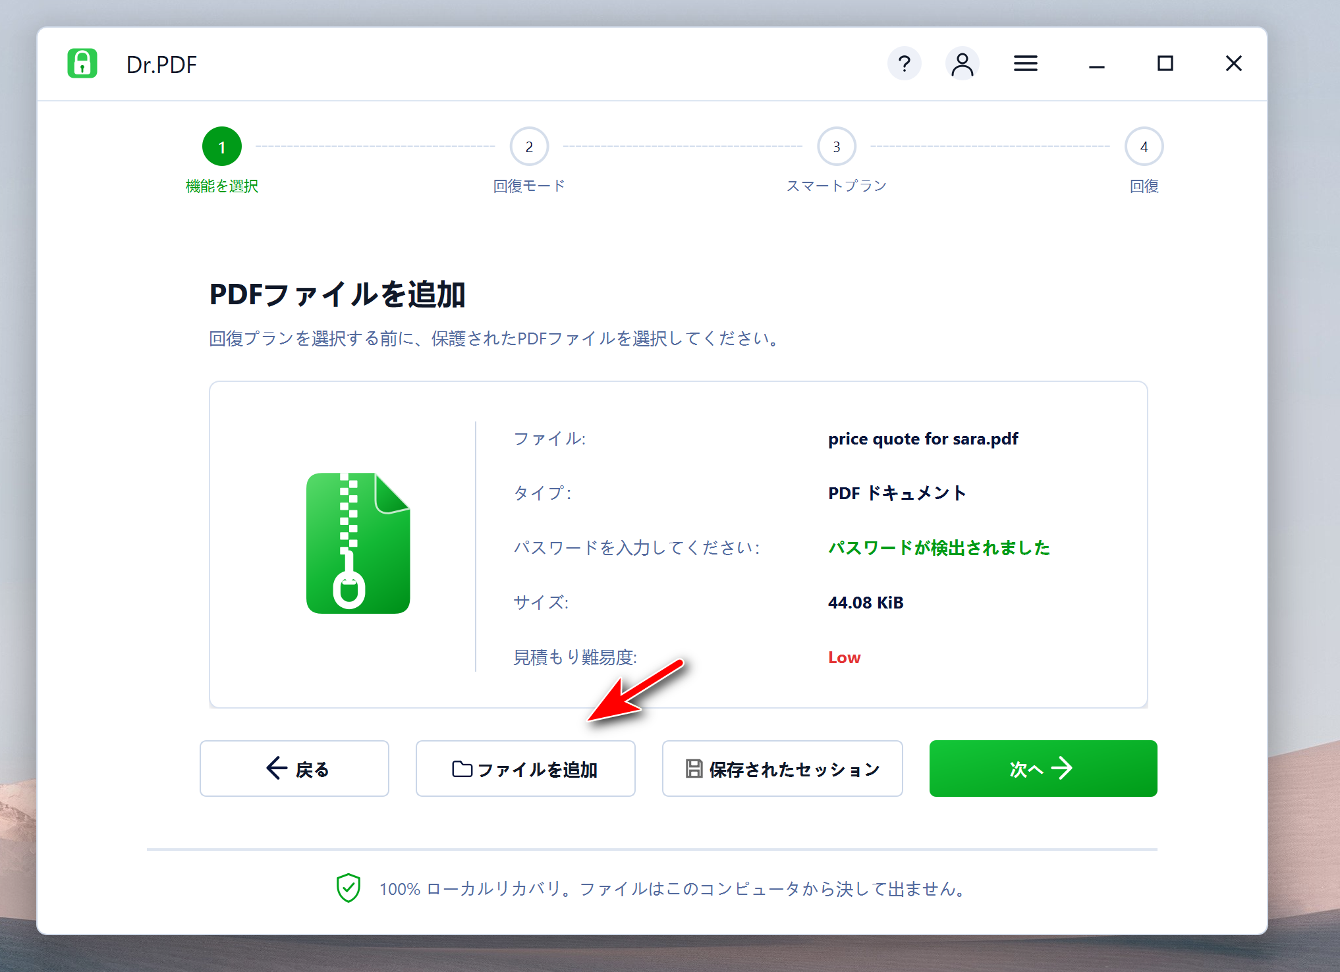Click the 回復モード step label
Image resolution: width=1340 pixels, height=972 pixels.
529,186
